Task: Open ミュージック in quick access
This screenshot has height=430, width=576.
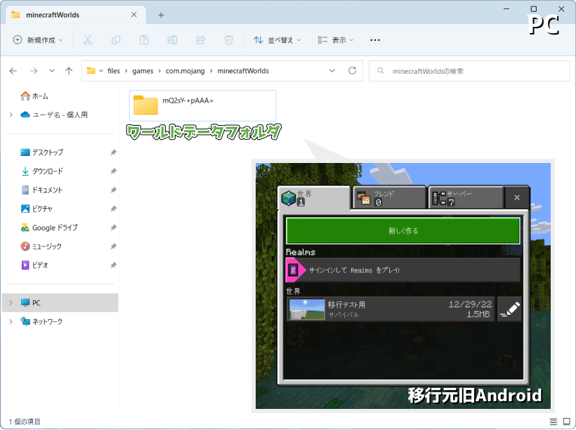Action: (41, 246)
